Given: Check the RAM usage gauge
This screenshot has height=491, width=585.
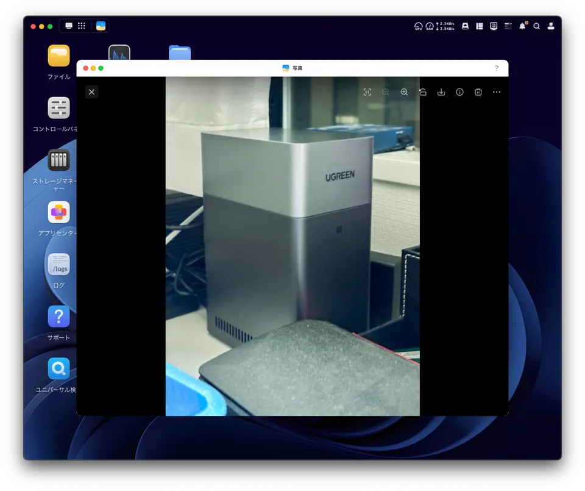Looking at the screenshot, I should (x=430, y=26).
